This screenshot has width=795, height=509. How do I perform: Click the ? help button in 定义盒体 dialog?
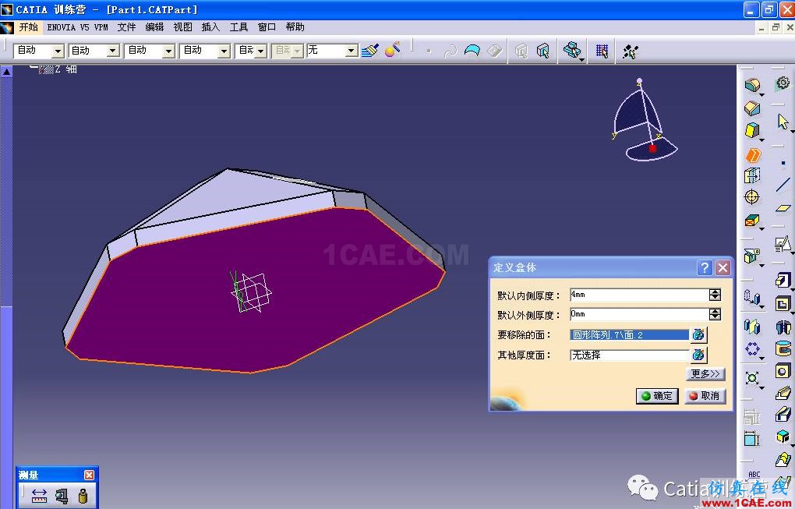[705, 267]
